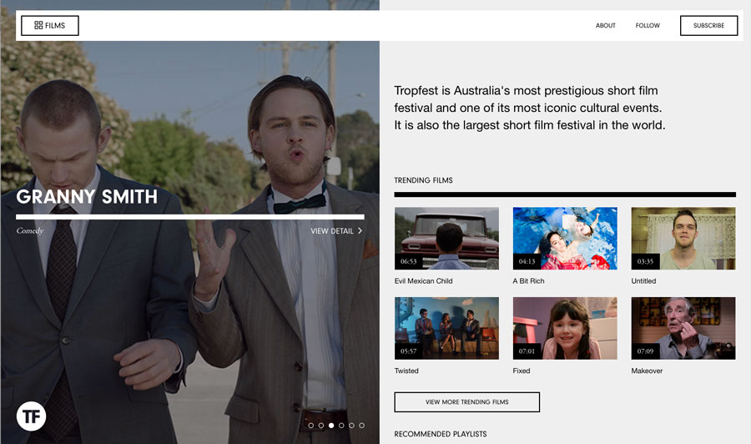
Task: Open the Follow menu item
Action: point(648,25)
